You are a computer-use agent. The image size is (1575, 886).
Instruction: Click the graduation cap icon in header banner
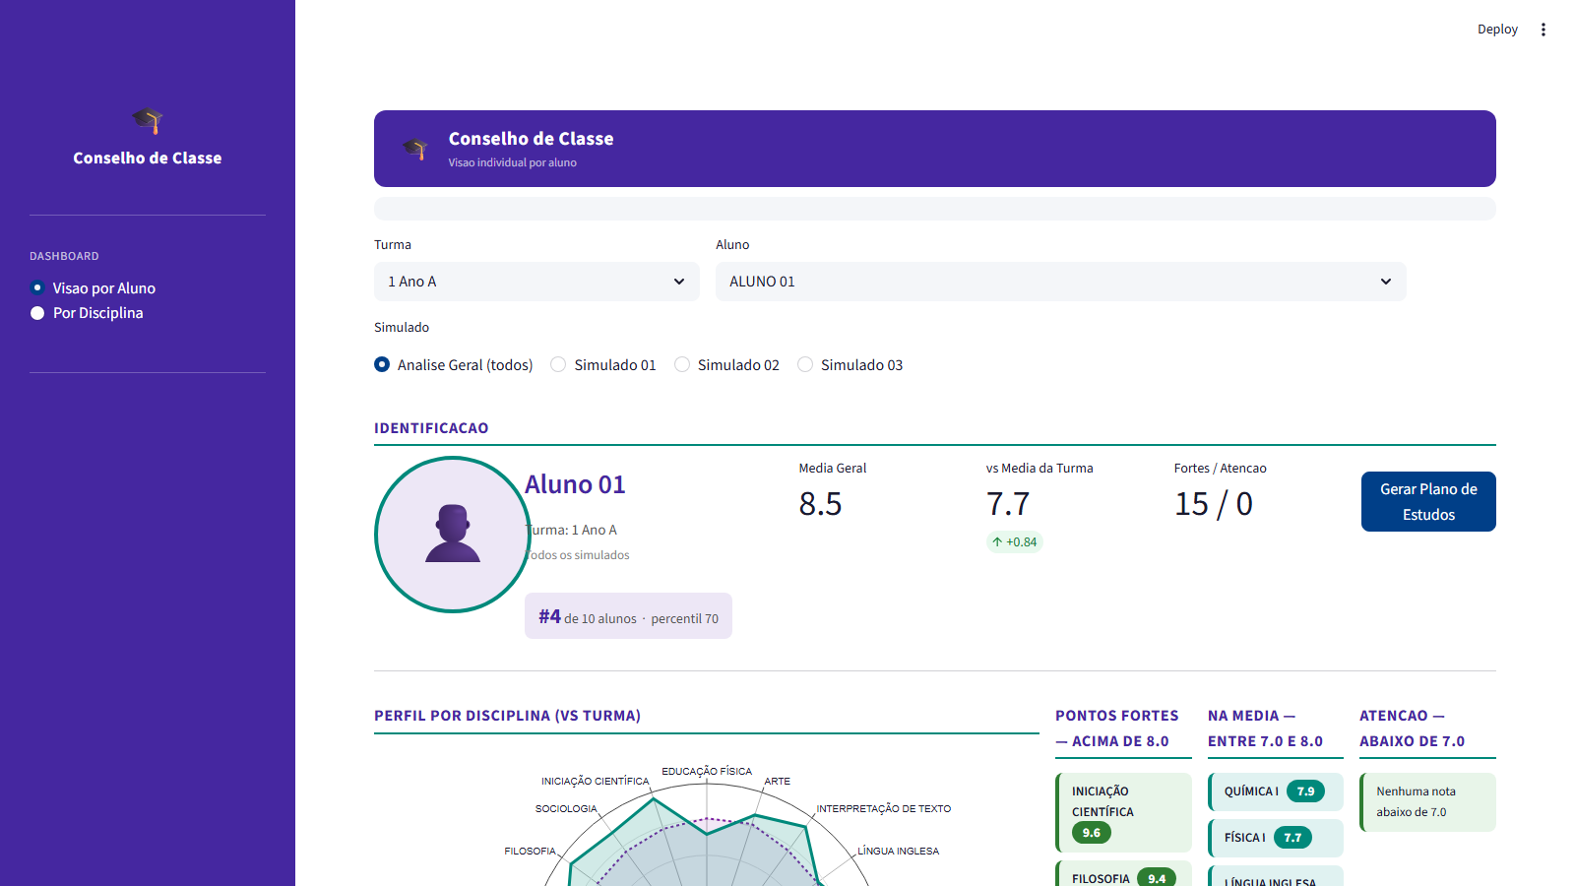tap(415, 149)
